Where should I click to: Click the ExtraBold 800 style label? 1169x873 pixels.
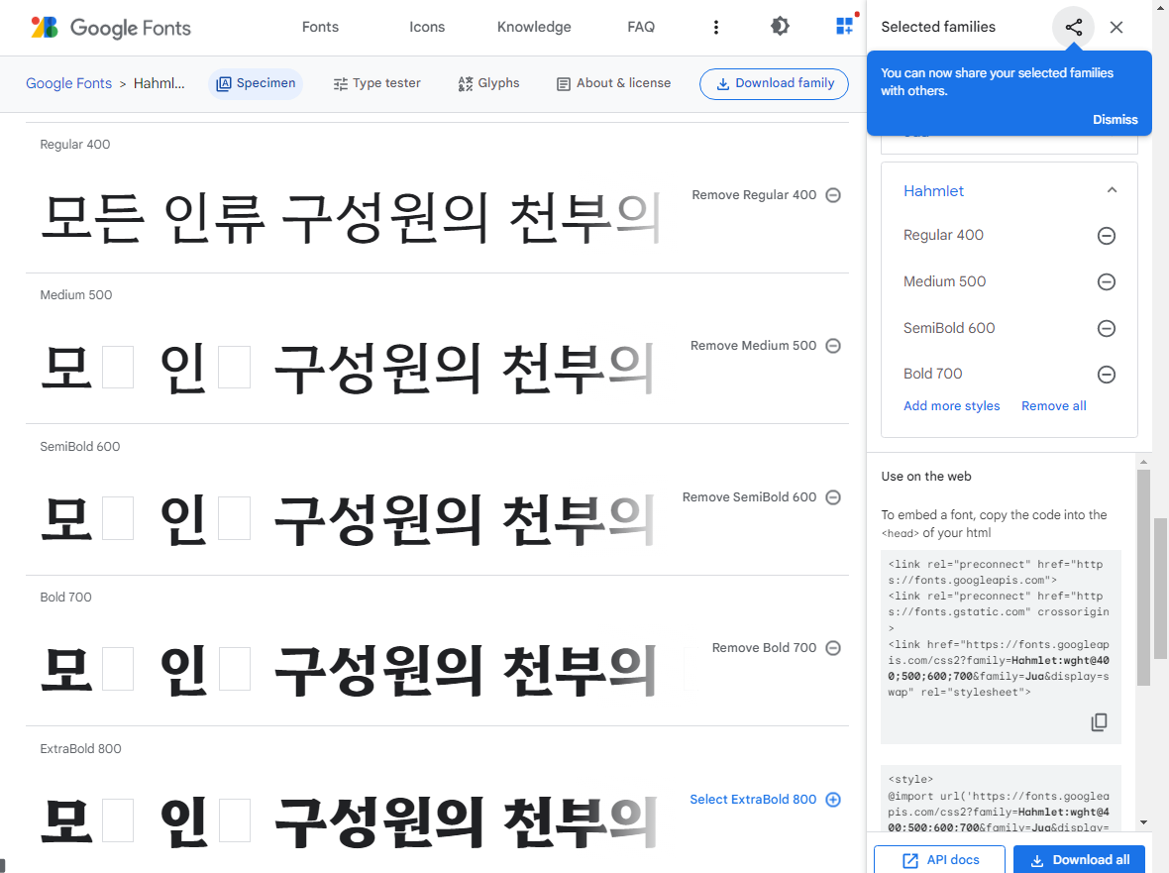[80, 748]
